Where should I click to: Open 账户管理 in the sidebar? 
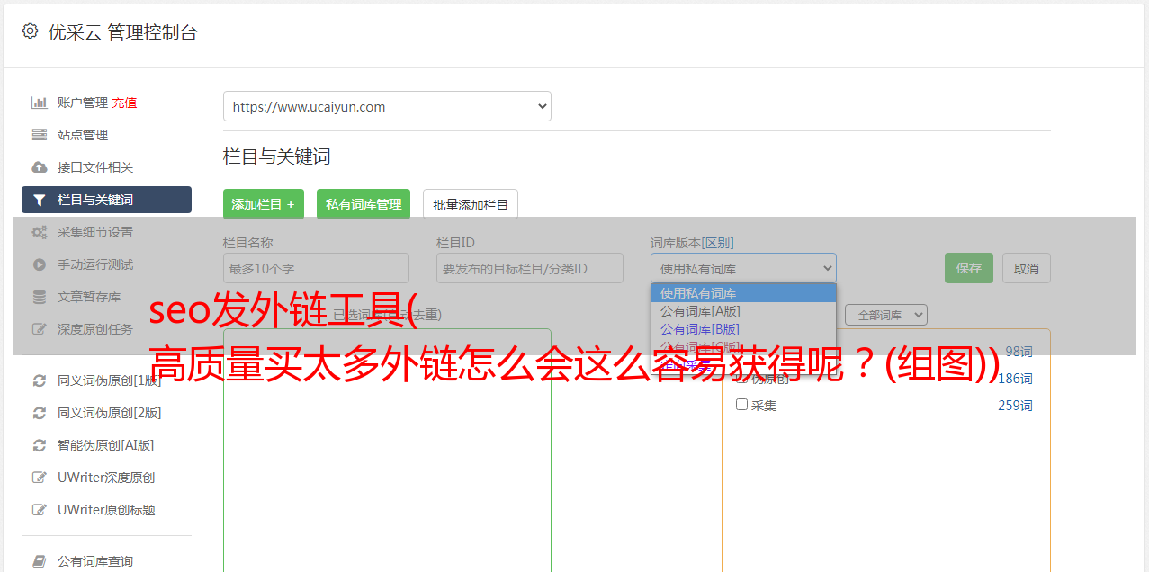pyautogui.click(x=82, y=103)
